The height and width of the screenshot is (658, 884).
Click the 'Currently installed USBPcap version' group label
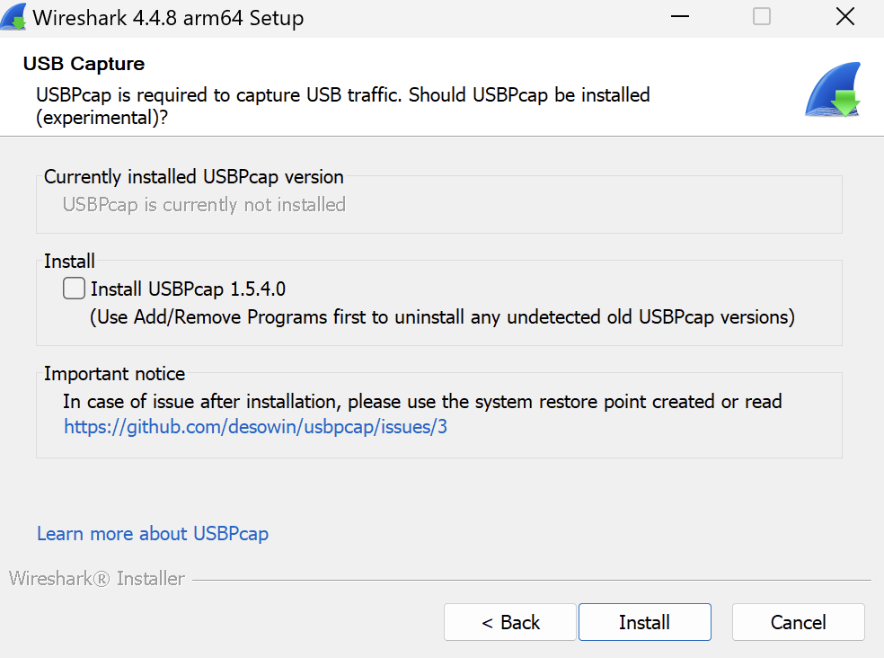tap(194, 177)
